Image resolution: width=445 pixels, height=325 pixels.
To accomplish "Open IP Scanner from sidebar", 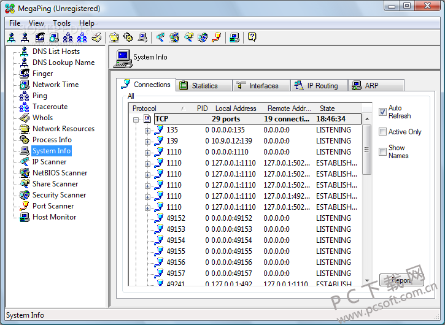I will [x=49, y=162].
